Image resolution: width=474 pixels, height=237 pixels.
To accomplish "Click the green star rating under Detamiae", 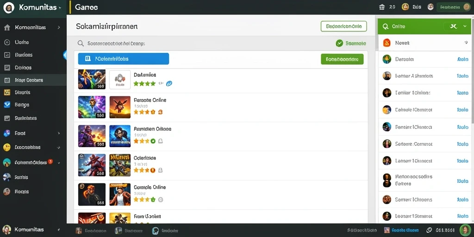I will [x=144, y=83].
